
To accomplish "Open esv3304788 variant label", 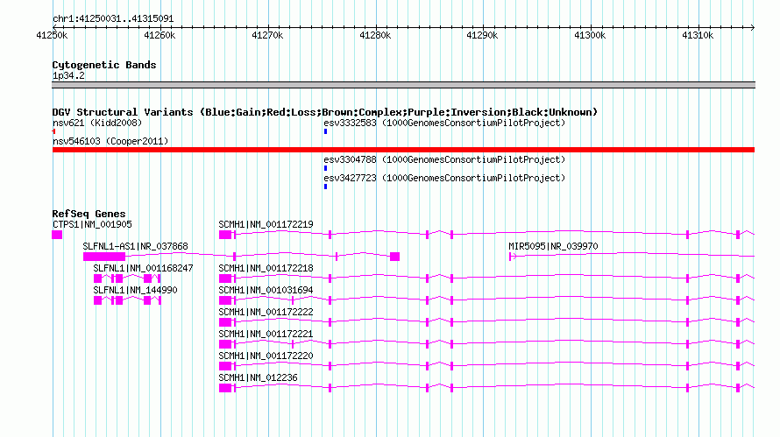I will click(x=444, y=159).
